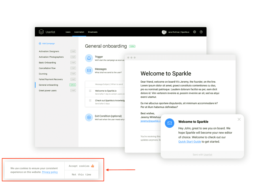The image size is (276, 182).
Task: Click the Exit Condition (optional) title
Action: pyautogui.click(x=108, y=116)
